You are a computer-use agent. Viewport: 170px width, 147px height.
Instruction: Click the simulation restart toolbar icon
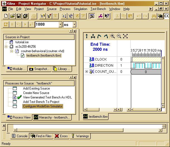[x=6, y=25]
